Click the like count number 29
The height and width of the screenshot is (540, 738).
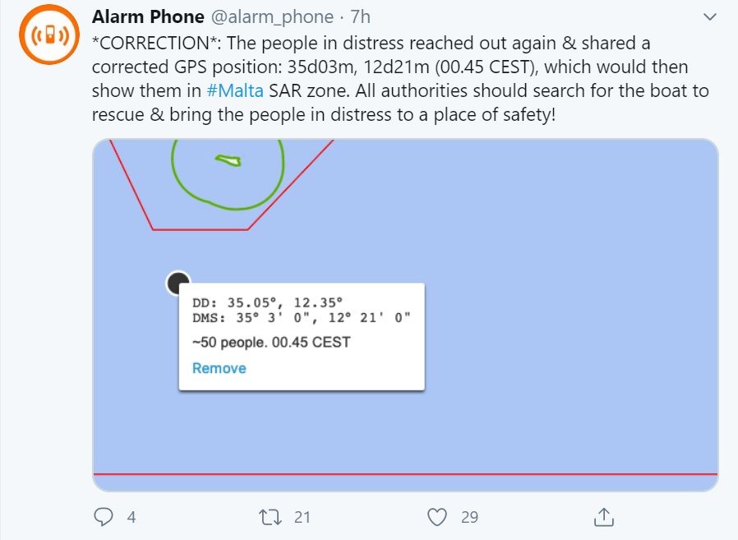[469, 517]
